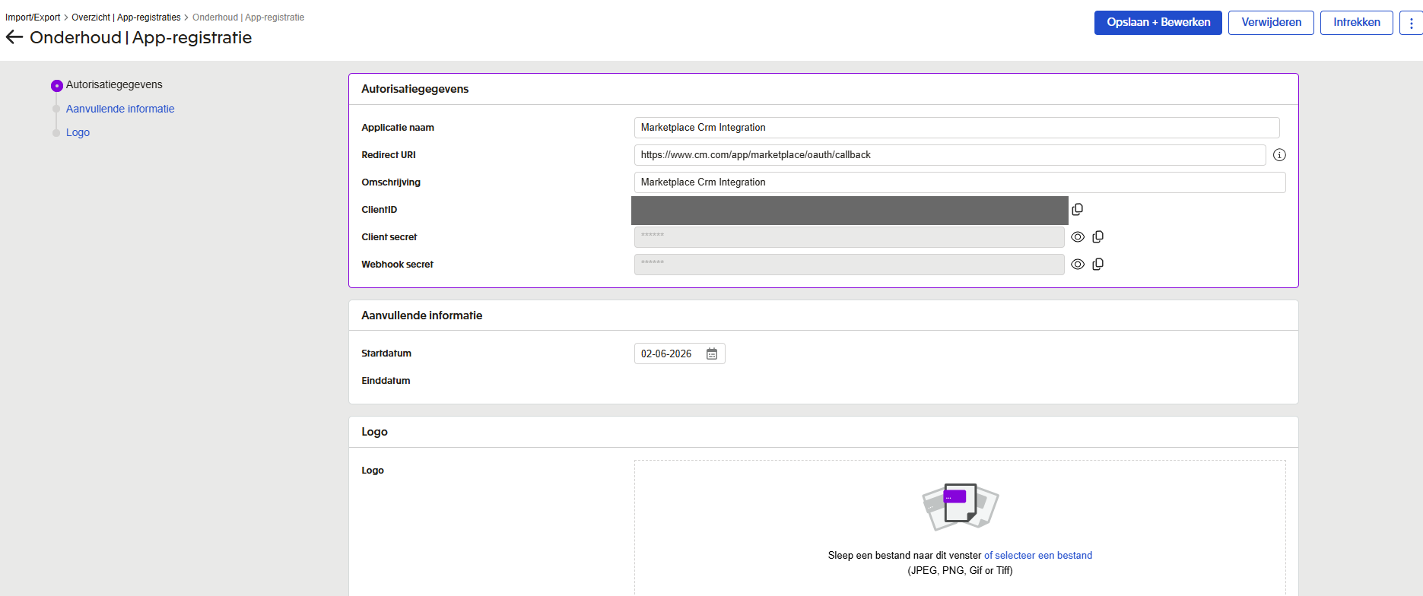1423x596 pixels.
Task: Click the Verwijderen button
Action: click(x=1271, y=23)
